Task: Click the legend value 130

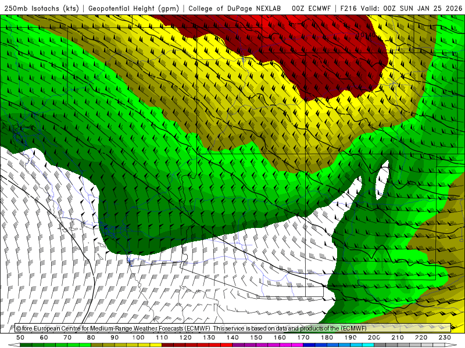Action: 209,338
